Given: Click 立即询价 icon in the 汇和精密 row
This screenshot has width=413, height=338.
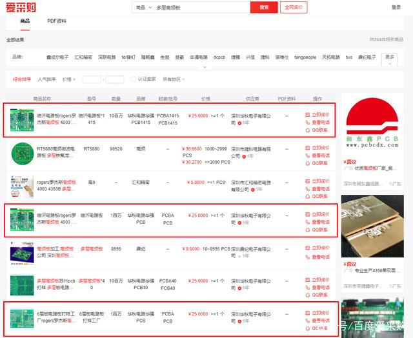Looking at the screenshot, I should (307, 181).
